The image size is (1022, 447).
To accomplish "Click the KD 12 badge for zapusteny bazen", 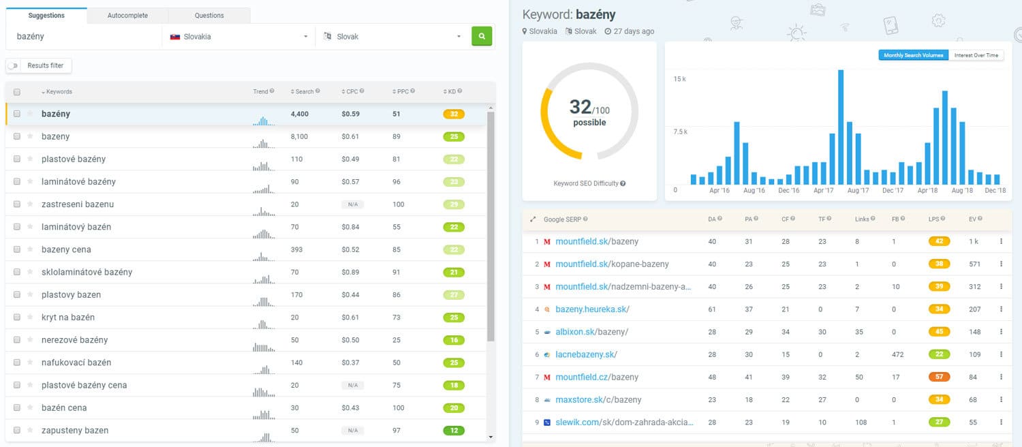I will 454,430.
